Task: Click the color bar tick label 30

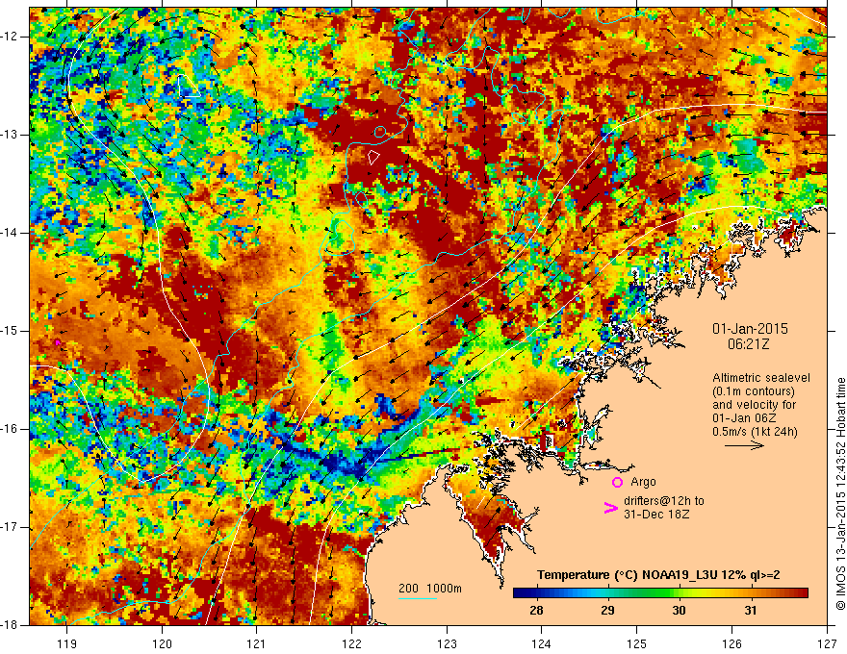Action: 679,611
